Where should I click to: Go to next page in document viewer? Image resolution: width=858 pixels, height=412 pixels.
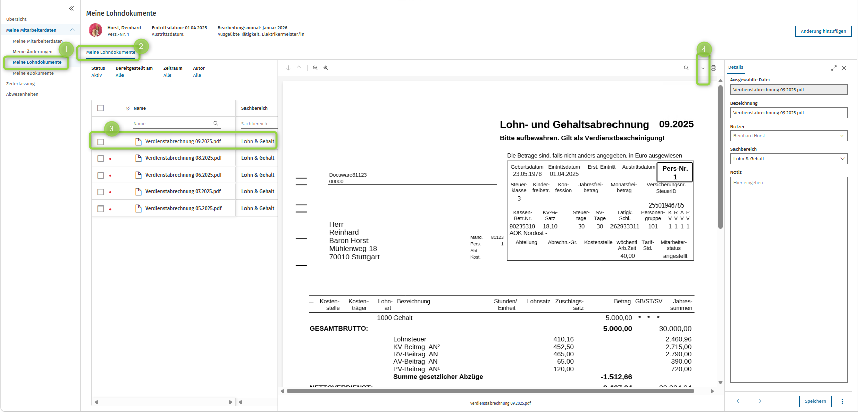coord(288,68)
